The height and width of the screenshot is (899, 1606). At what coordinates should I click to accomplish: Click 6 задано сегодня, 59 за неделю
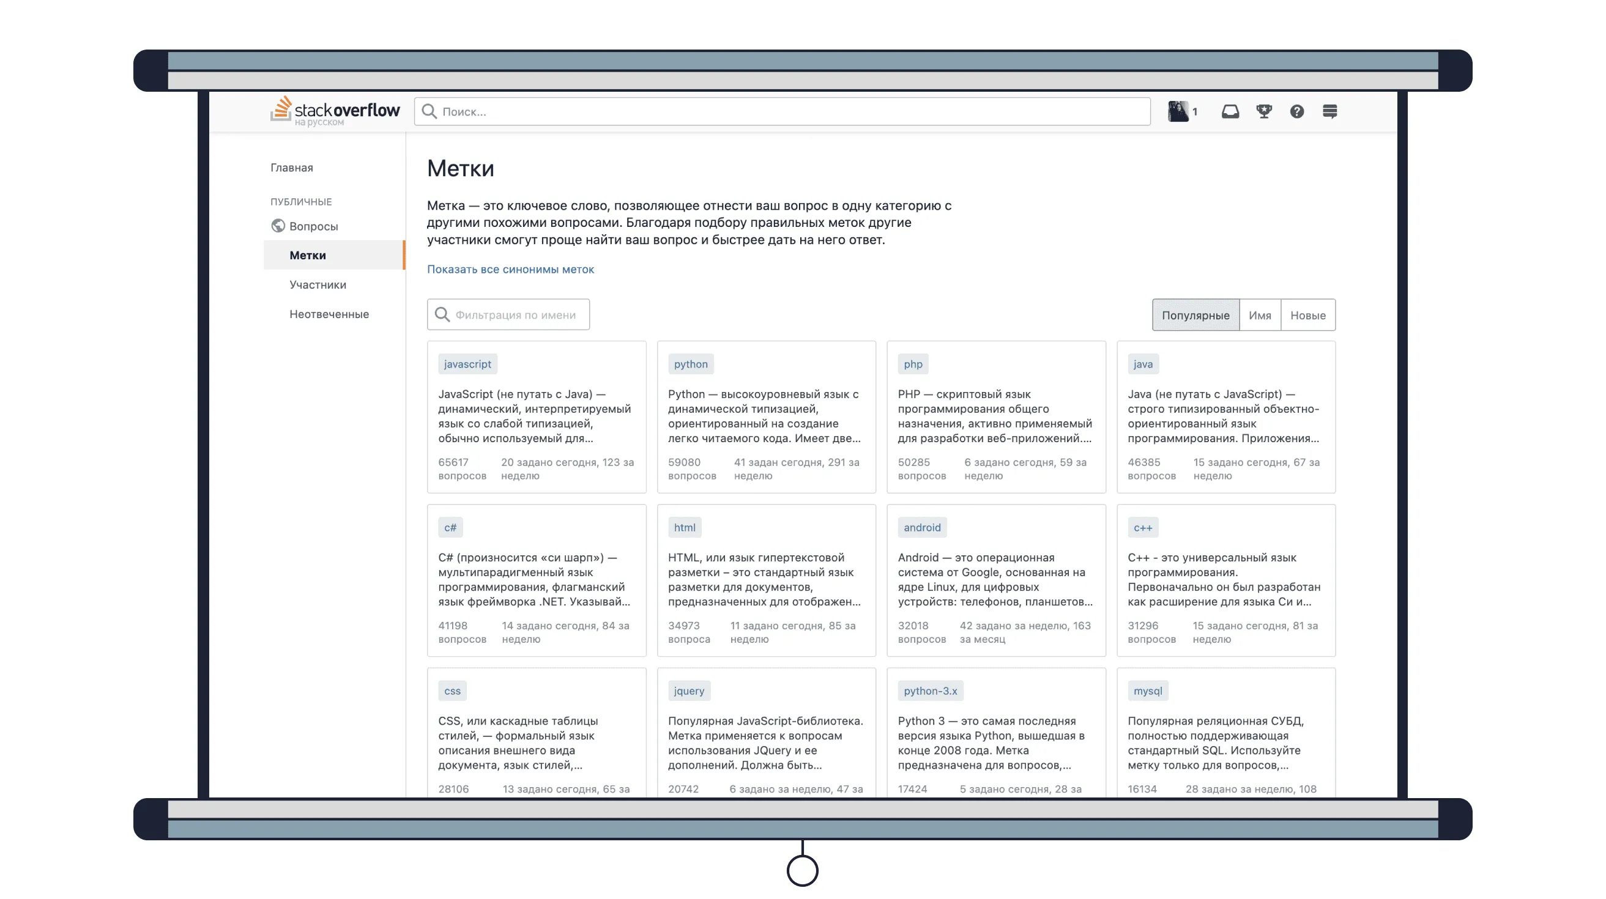(1025, 469)
